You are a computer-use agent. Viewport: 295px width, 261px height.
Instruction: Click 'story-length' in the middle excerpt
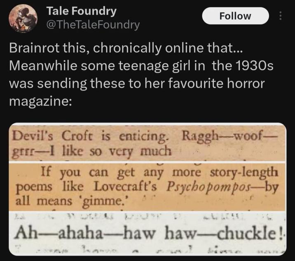coord(244,172)
